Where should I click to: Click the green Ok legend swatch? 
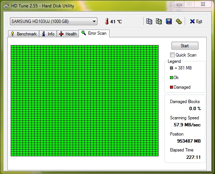pos(171,78)
